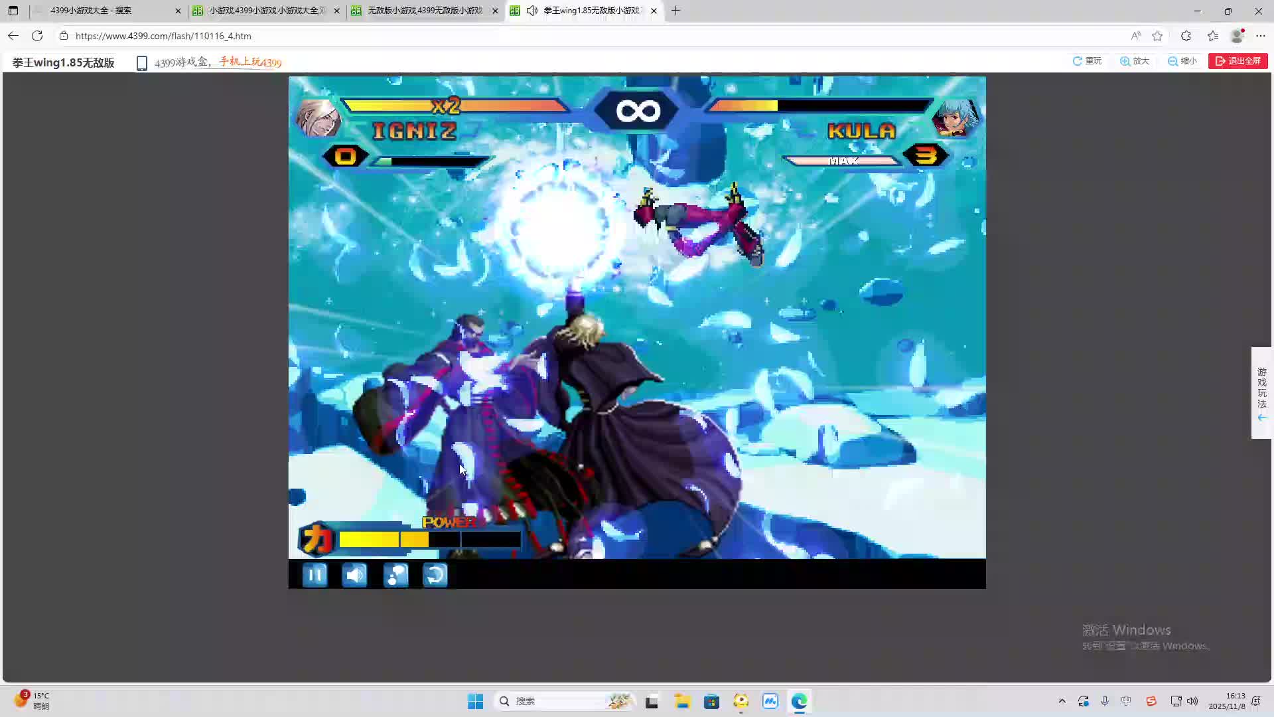
Task: Click the game restart arrow icon
Action: (435, 575)
